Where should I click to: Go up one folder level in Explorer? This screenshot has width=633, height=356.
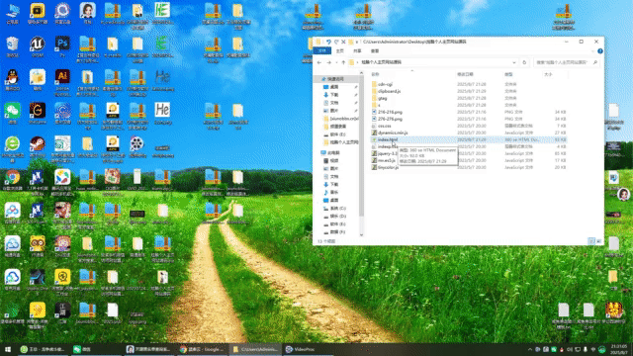click(343, 62)
